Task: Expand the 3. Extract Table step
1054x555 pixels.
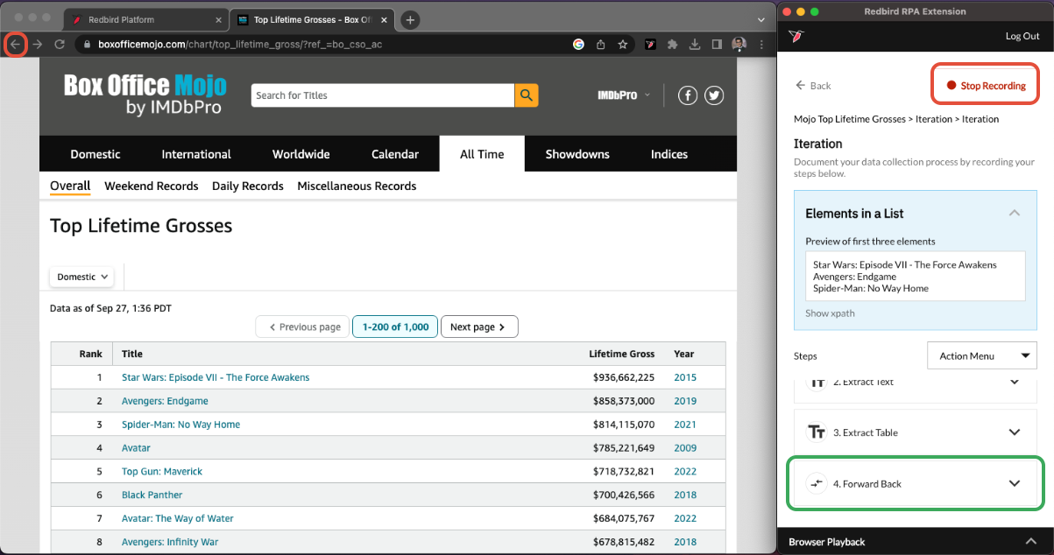Action: coord(1015,432)
